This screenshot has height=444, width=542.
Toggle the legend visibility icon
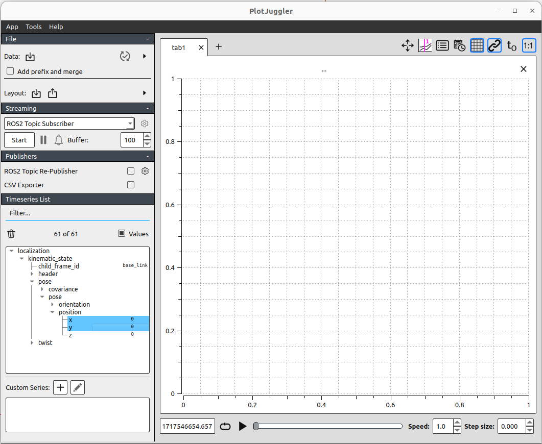[x=442, y=46]
